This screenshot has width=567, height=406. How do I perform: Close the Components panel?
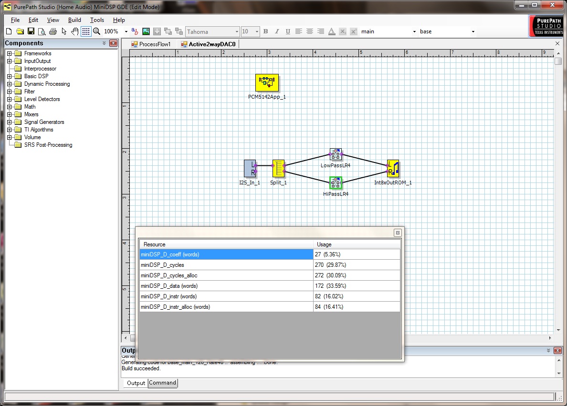pyautogui.click(x=113, y=43)
